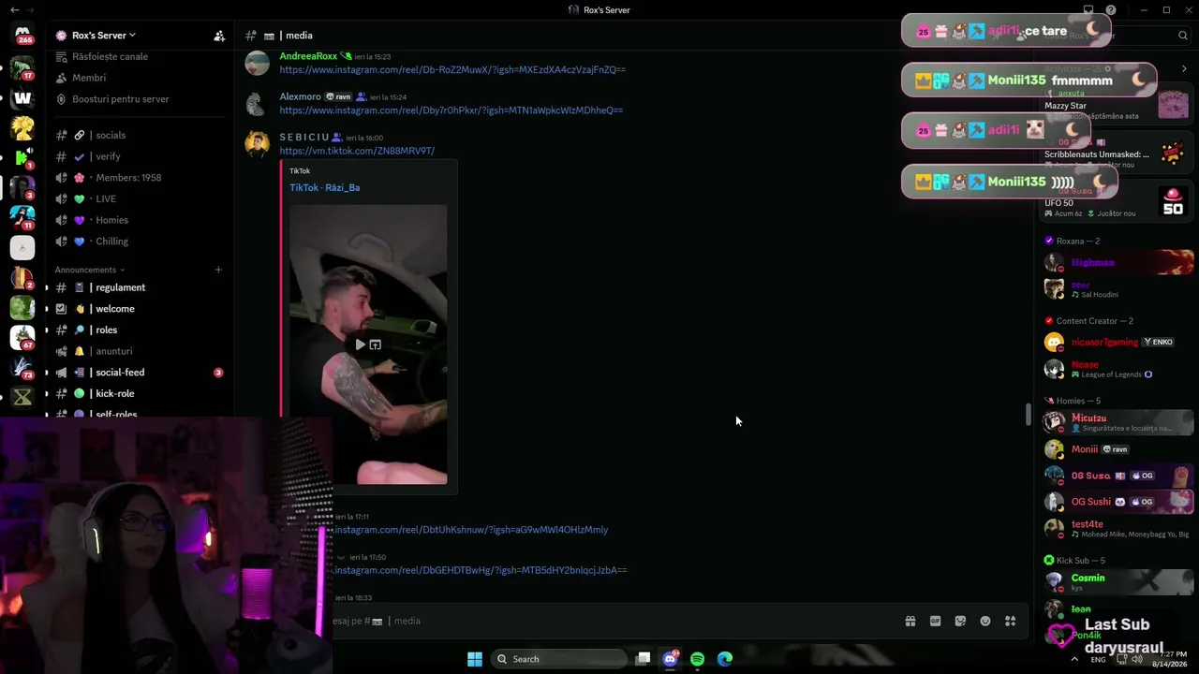1199x674 pixels.
Task: Open member Micutzu in the member list
Action: click(1118, 422)
